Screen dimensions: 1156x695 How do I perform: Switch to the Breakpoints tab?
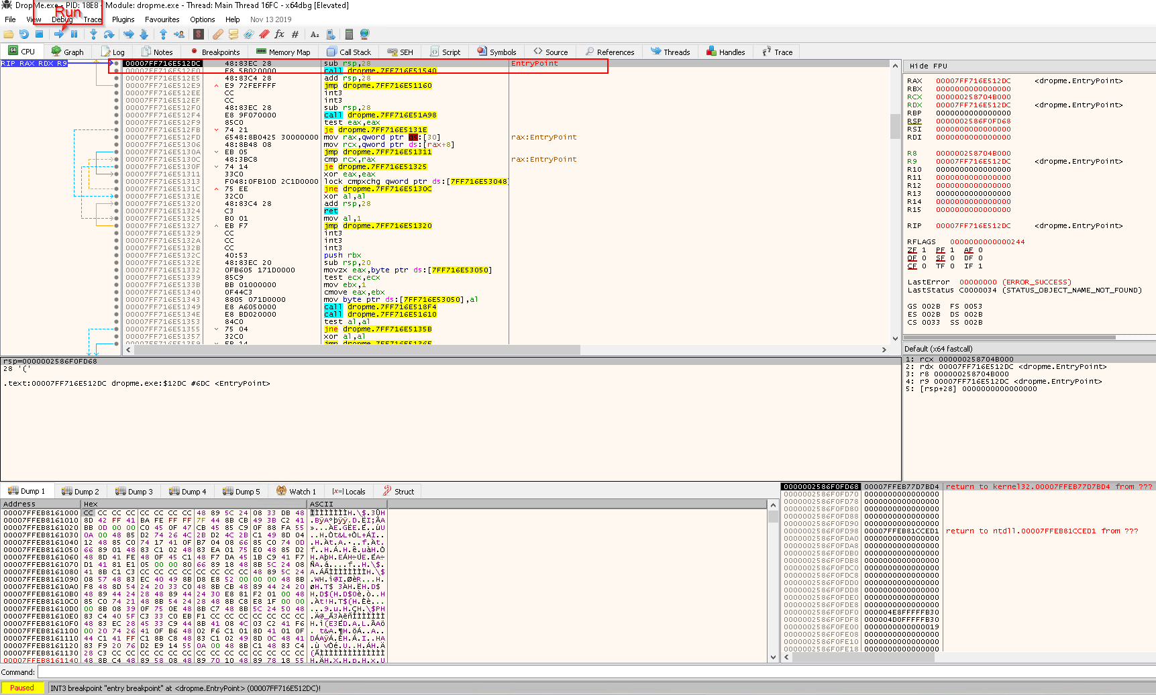click(x=215, y=52)
